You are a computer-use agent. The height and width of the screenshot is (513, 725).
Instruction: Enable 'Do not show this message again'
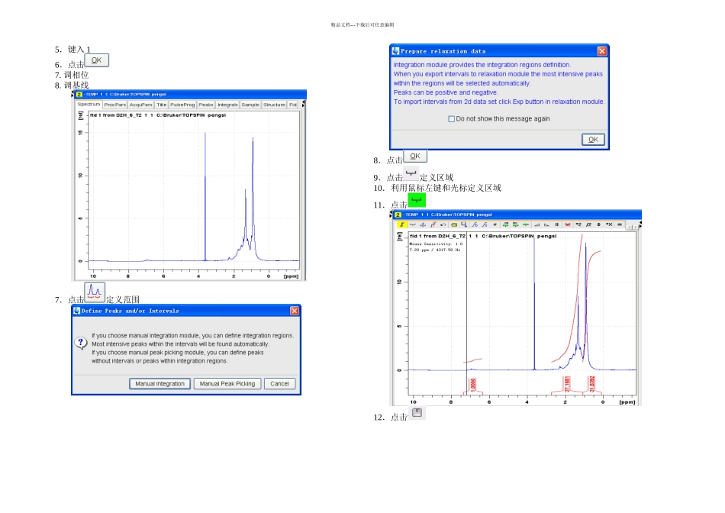click(x=452, y=119)
